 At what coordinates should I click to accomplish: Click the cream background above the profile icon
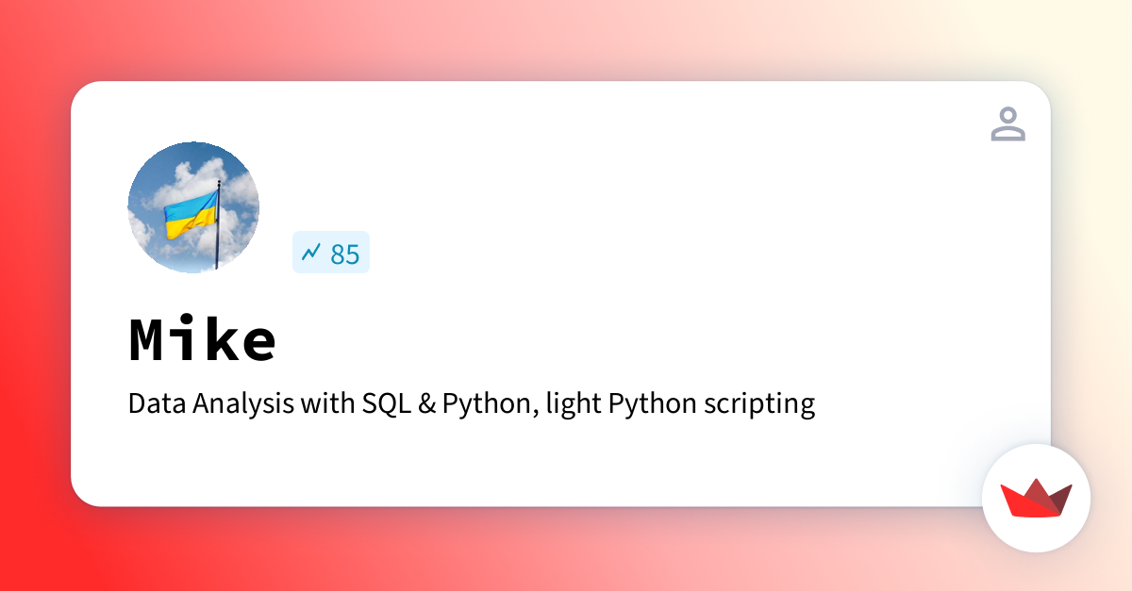[x=1007, y=38]
